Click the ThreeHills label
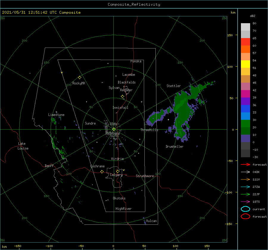This screenshot has height=250, width=268. [149, 130]
